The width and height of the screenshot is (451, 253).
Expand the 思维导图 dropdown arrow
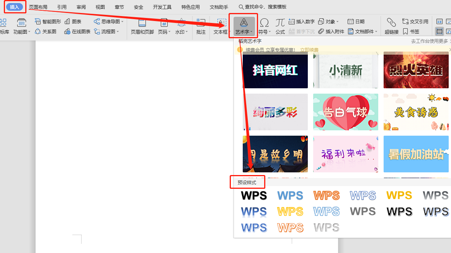click(123, 21)
